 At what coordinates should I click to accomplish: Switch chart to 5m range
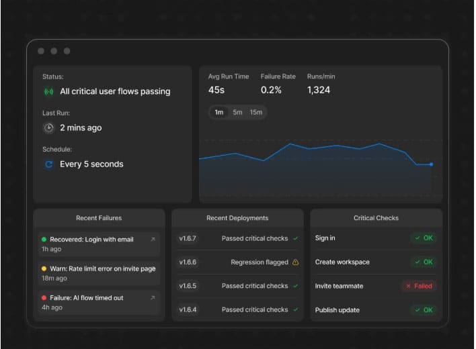click(237, 112)
